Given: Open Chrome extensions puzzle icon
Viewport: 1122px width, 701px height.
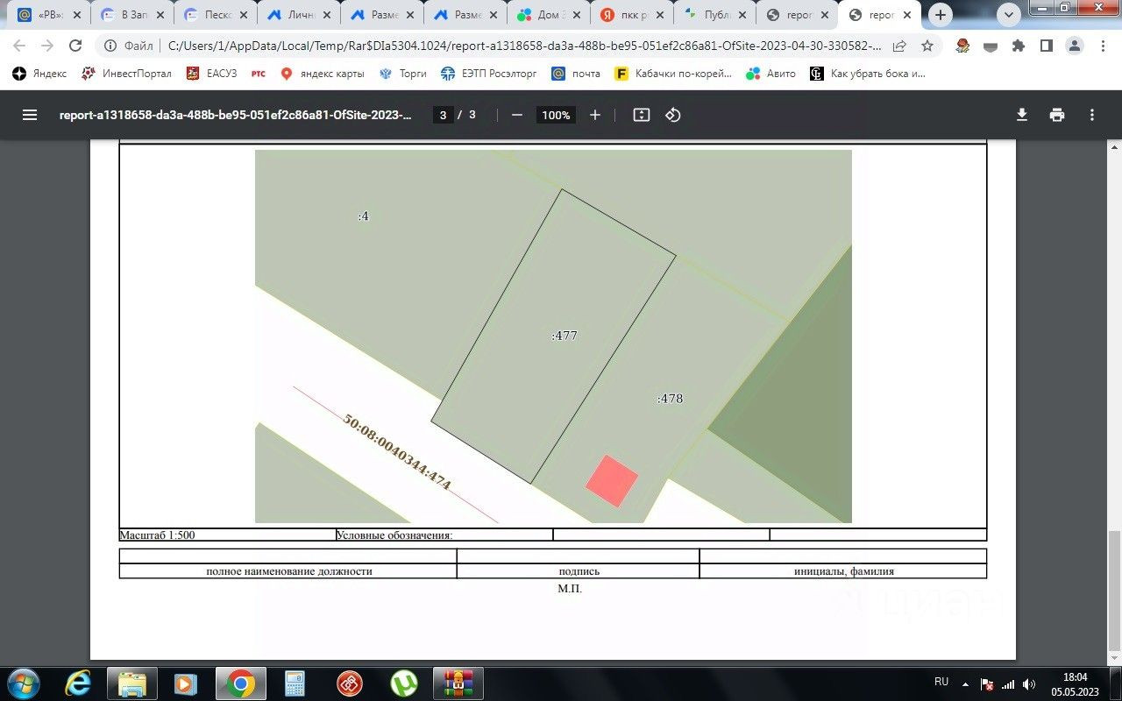Looking at the screenshot, I should tap(1018, 46).
